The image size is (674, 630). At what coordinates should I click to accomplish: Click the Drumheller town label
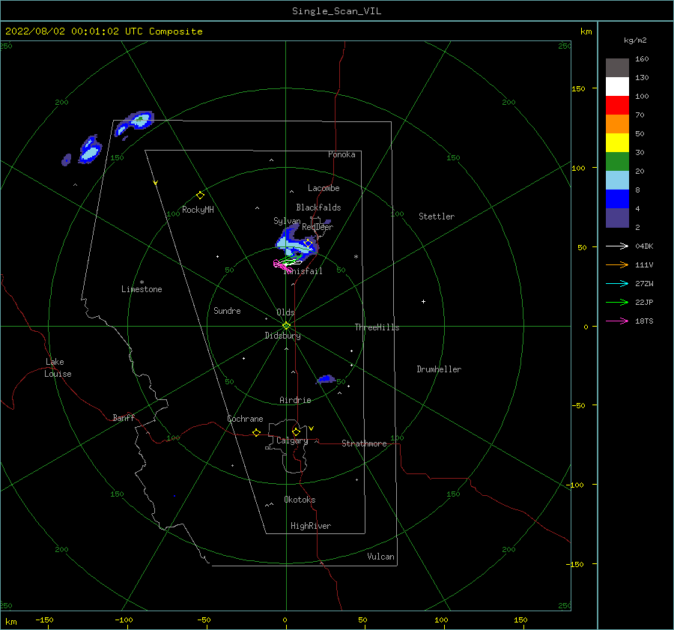point(439,369)
